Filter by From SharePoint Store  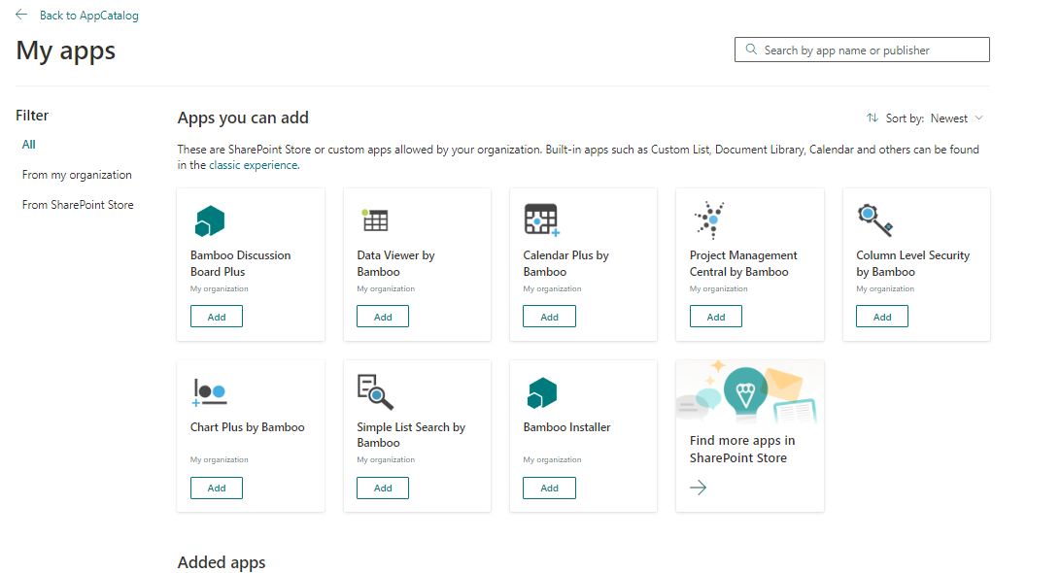point(78,204)
